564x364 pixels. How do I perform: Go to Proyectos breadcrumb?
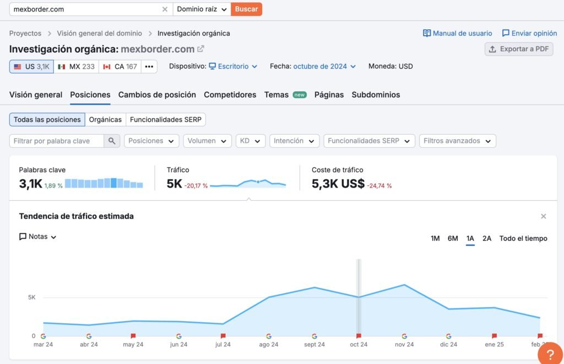point(25,34)
